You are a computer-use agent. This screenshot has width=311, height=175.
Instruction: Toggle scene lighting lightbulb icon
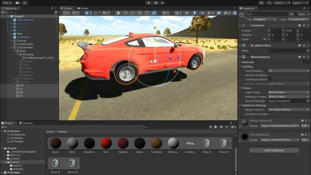click(194, 13)
